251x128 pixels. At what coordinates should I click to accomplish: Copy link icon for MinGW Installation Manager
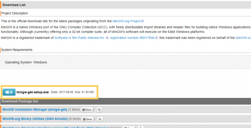pyautogui.click(x=99, y=110)
